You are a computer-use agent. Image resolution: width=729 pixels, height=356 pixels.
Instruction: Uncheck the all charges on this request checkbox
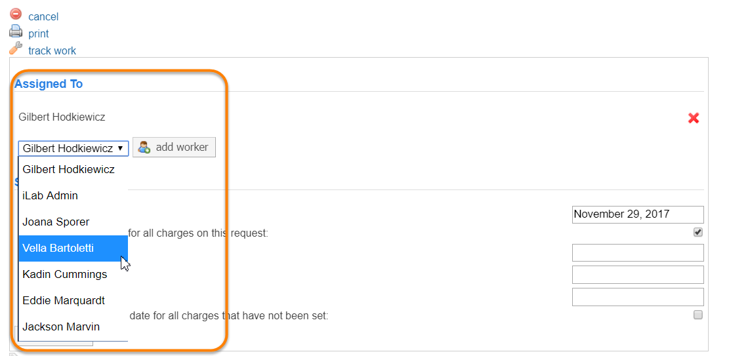(698, 232)
